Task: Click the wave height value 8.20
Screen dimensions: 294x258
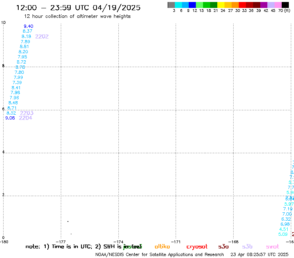Action: [x=23, y=52]
